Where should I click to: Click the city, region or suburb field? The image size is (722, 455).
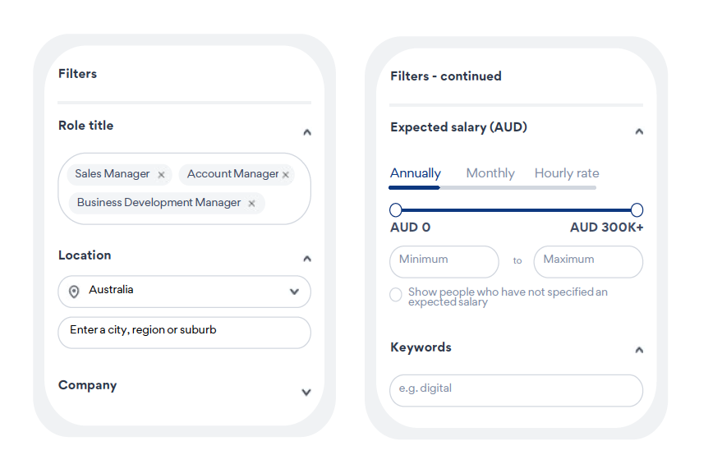click(x=184, y=333)
